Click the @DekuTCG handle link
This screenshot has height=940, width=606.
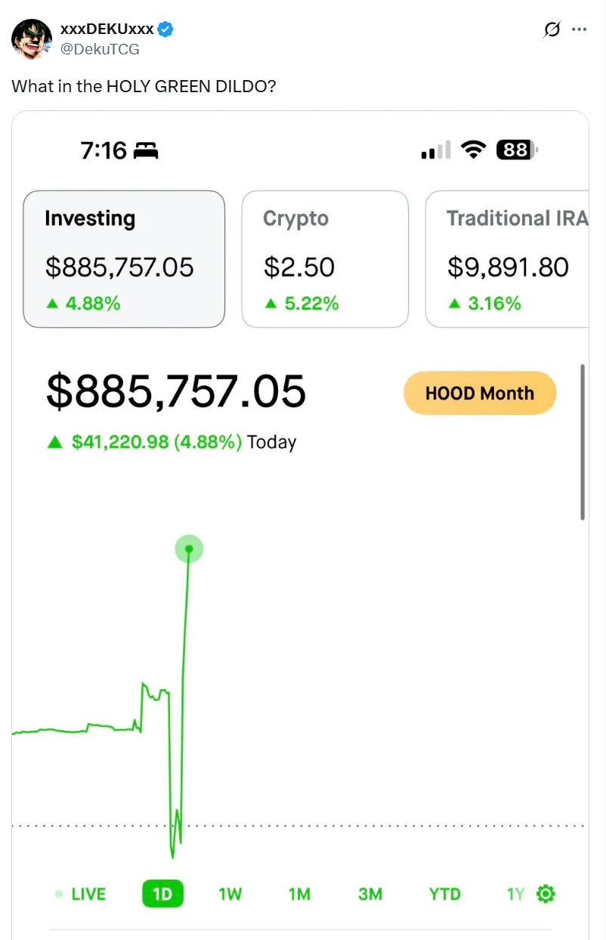[100, 49]
